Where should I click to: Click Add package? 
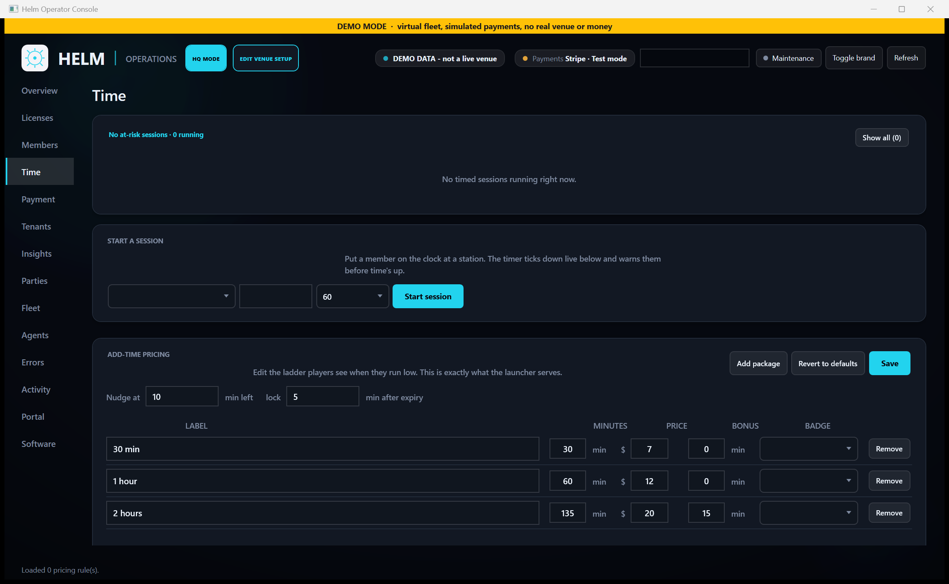point(758,363)
